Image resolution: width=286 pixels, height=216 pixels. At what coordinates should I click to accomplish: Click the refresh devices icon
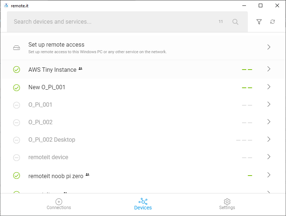[x=272, y=22]
